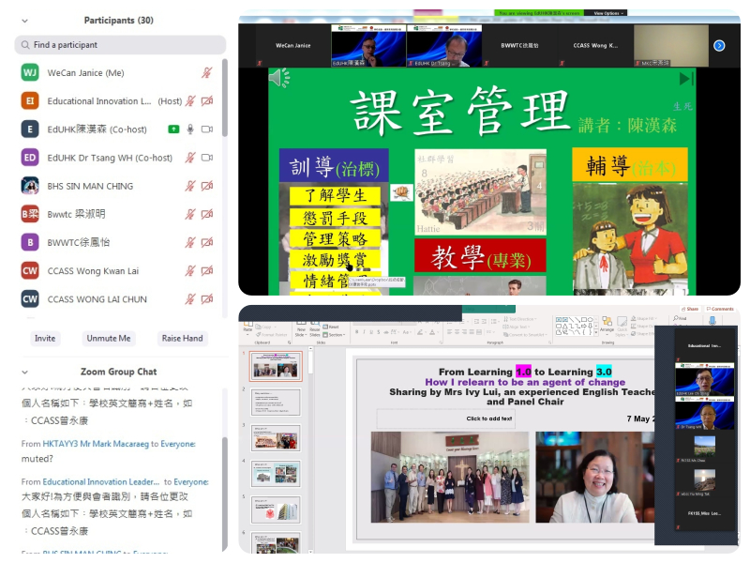Open the Share menu in PowerPoint
Viewport: 750px width, 563px height.
(x=692, y=309)
